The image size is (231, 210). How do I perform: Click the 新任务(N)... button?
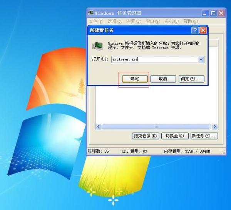coord(204,136)
